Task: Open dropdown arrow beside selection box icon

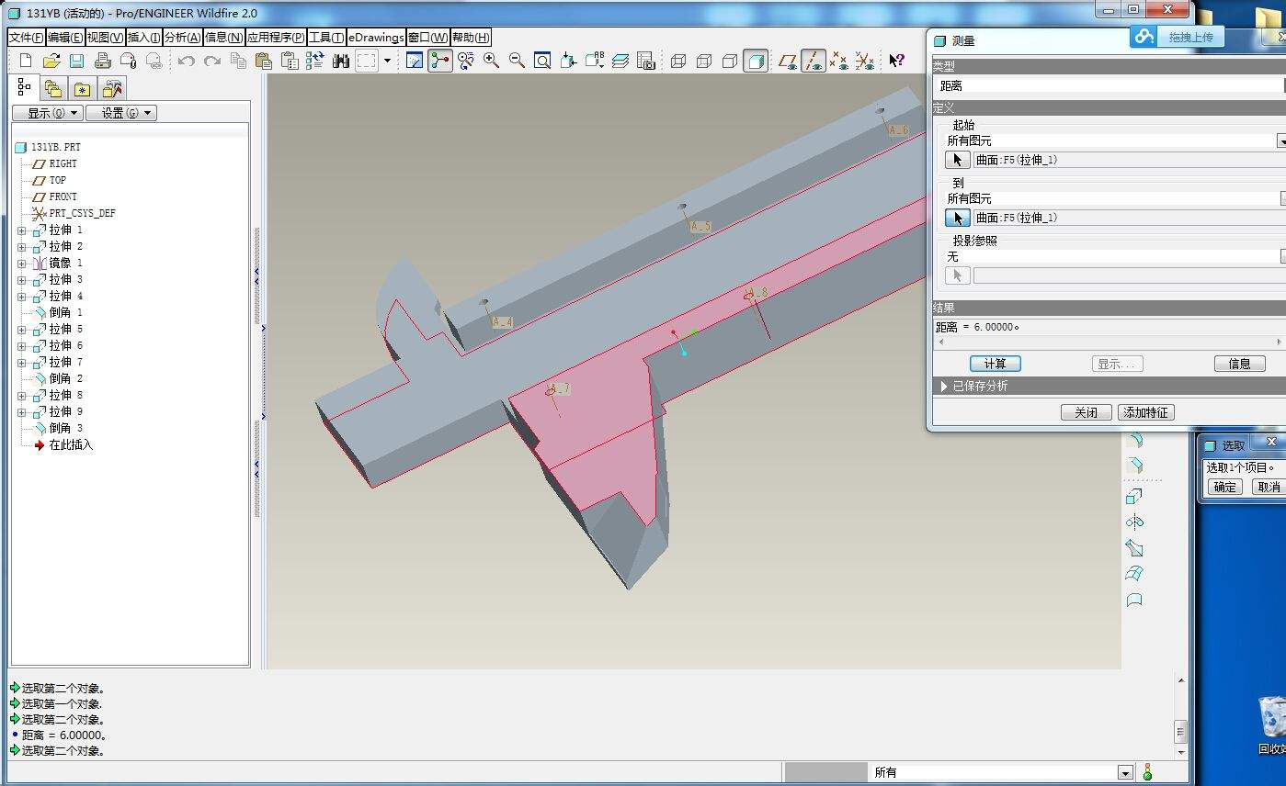Action: point(387,61)
